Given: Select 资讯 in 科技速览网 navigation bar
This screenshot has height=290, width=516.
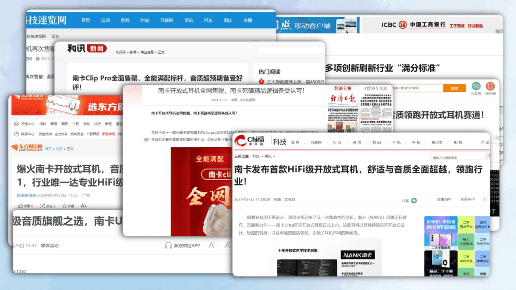Looking at the screenshot, I should [x=189, y=20].
